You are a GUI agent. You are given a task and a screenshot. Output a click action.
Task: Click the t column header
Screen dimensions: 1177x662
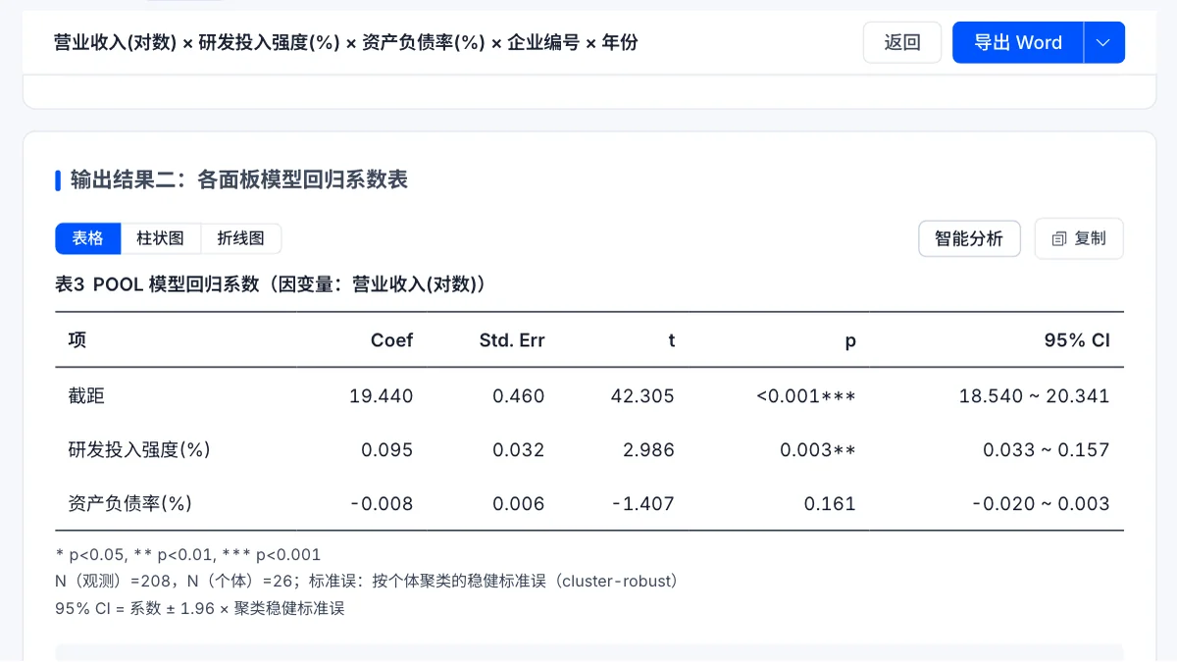click(x=672, y=340)
